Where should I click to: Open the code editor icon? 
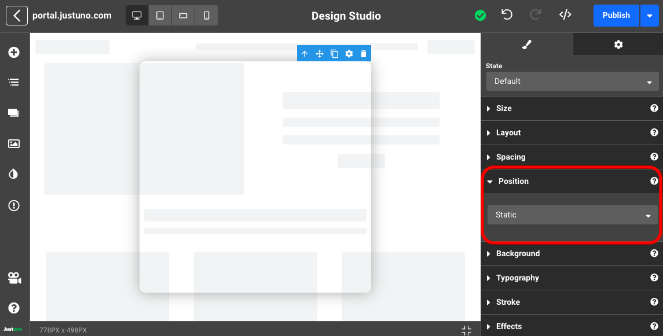pos(565,15)
